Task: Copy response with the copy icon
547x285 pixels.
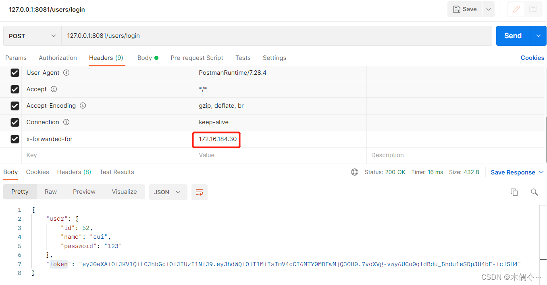Action: click(x=514, y=192)
